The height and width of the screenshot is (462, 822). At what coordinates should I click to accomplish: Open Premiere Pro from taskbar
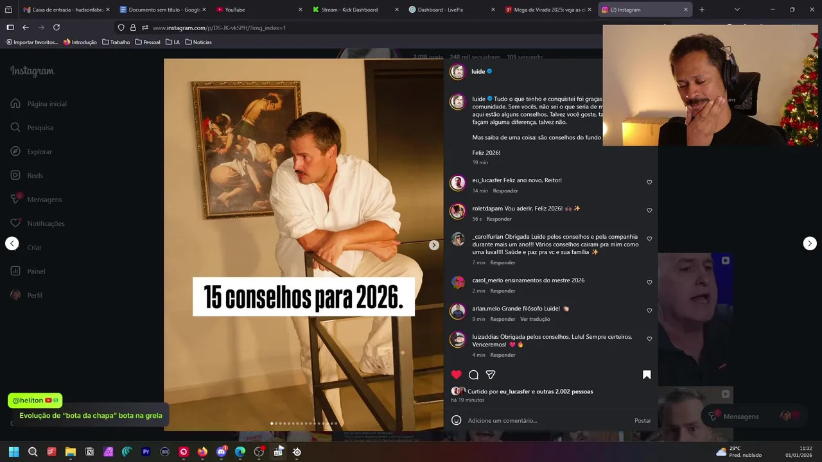point(146,452)
